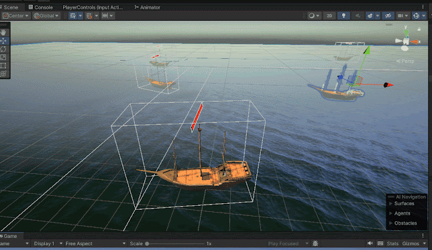The image size is (432, 250).
Task: Click the Stats button
Action: (392, 243)
